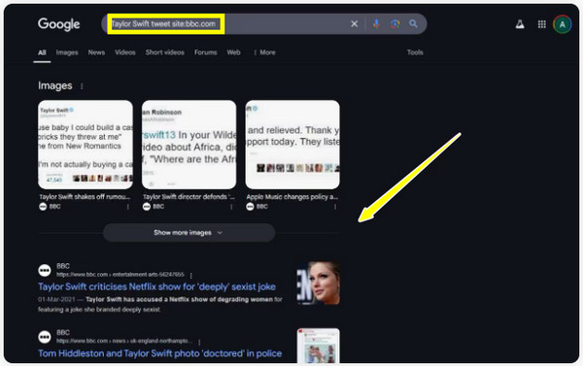Switch to the Forums tab

(x=206, y=52)
